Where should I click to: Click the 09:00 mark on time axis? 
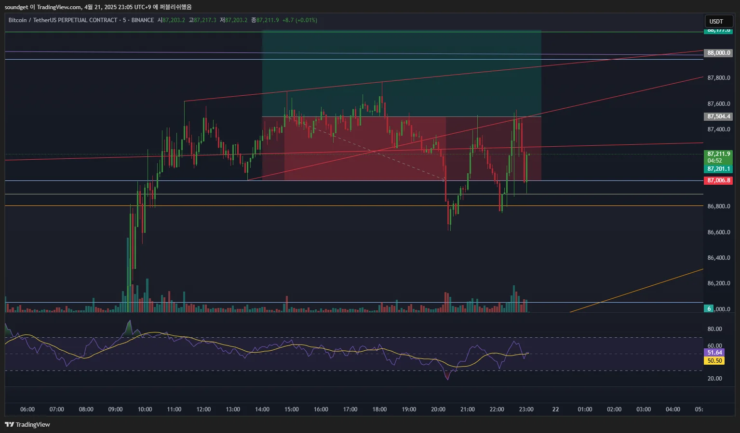tap(115, 409)
